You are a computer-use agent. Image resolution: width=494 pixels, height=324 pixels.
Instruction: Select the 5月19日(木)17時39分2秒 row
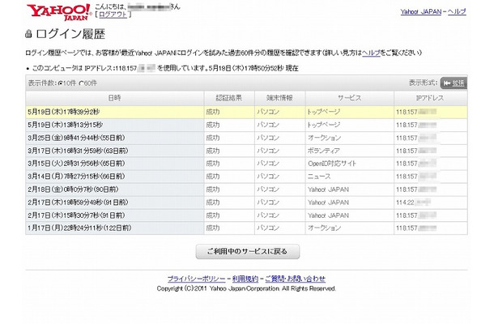[246, 113]
